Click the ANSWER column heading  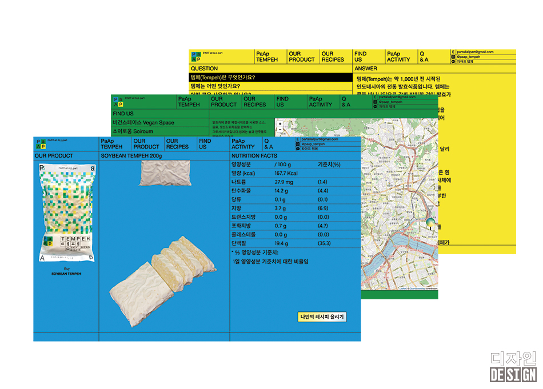[x=366, y=69]
